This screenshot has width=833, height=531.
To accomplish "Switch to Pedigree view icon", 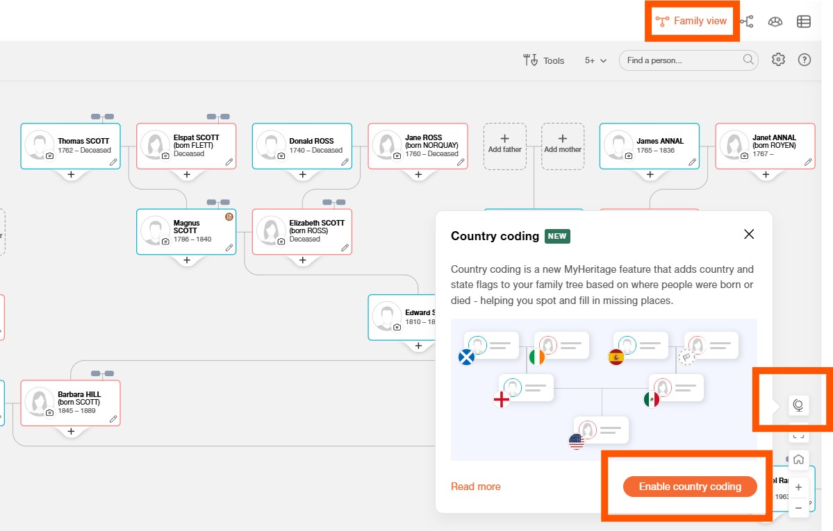I will (747, 22).
